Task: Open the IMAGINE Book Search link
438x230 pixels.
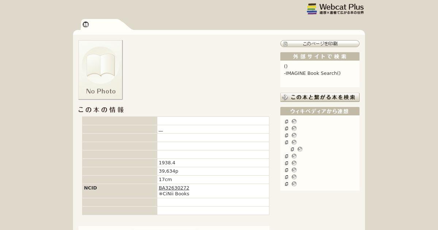Action: tap(312, 73)
